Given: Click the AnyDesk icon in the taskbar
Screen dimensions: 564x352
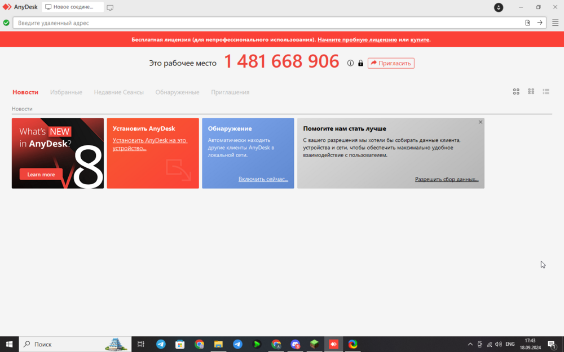Looking at the screenshot, I should point(333,344).
